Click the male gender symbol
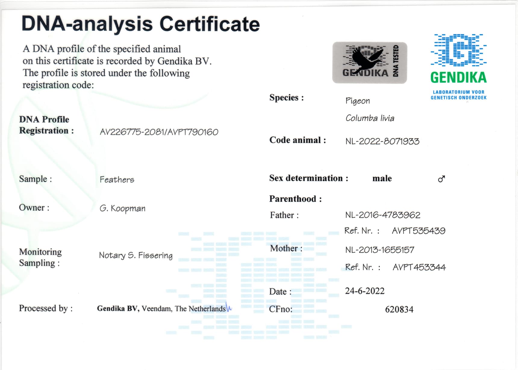This screenshot has width=518, height=370. [441, 179]
